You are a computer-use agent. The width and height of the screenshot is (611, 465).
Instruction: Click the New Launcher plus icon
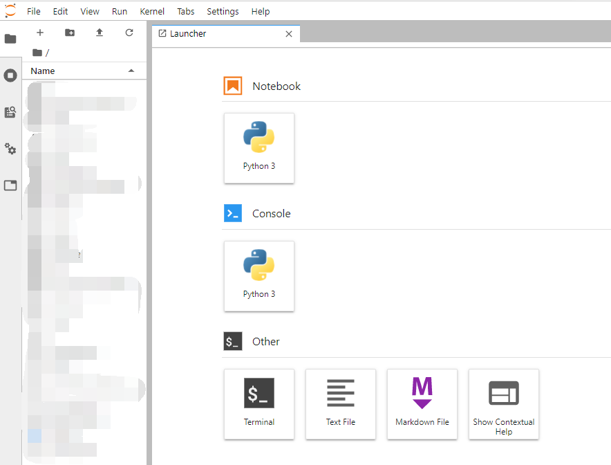pyautogui.click(x=40, y=33)
